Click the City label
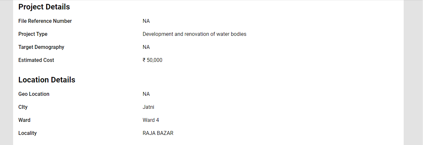The width and height of the screenshot is (423, 145). tap(23, 107)
